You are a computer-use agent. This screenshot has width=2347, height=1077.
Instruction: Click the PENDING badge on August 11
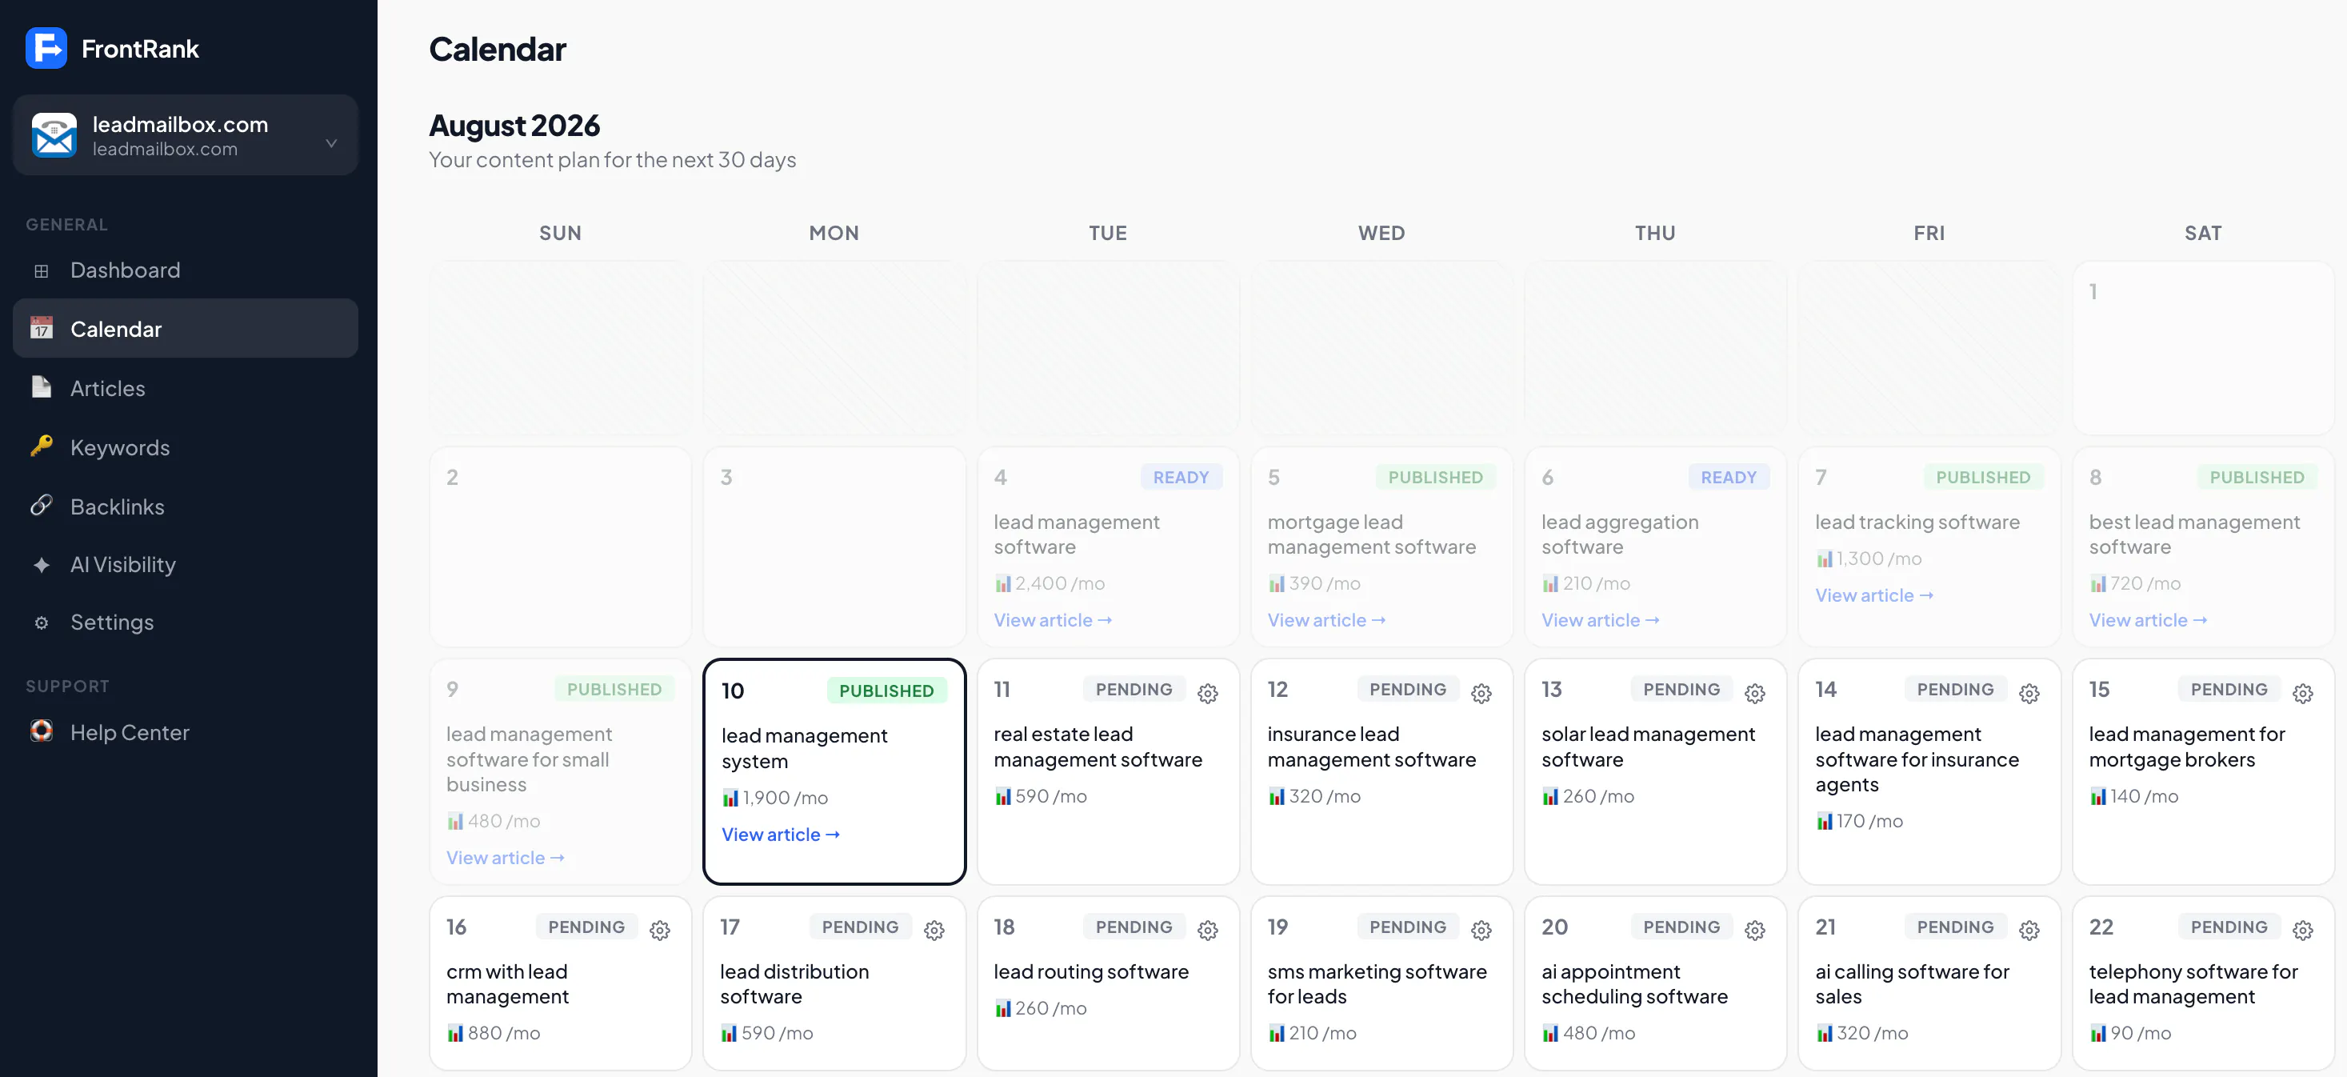coord(1134,690)
